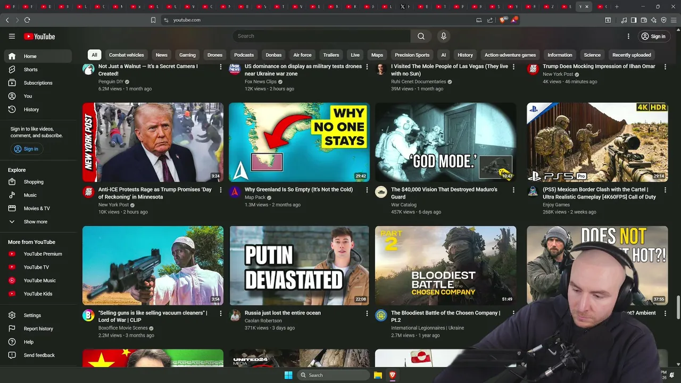Open Why Greenland Is So Empty title
Image resolution: width=681 pixels, height=383 pixels.
(298, 189)
